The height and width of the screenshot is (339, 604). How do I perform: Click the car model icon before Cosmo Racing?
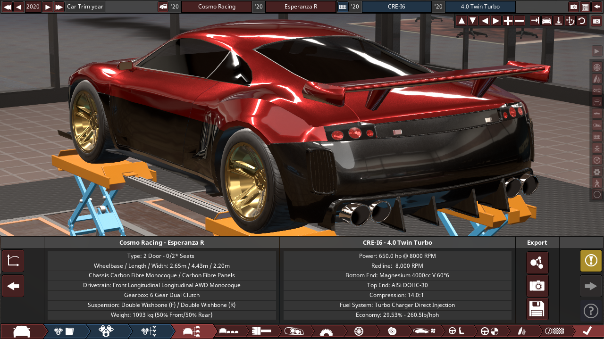click(163, 7)
